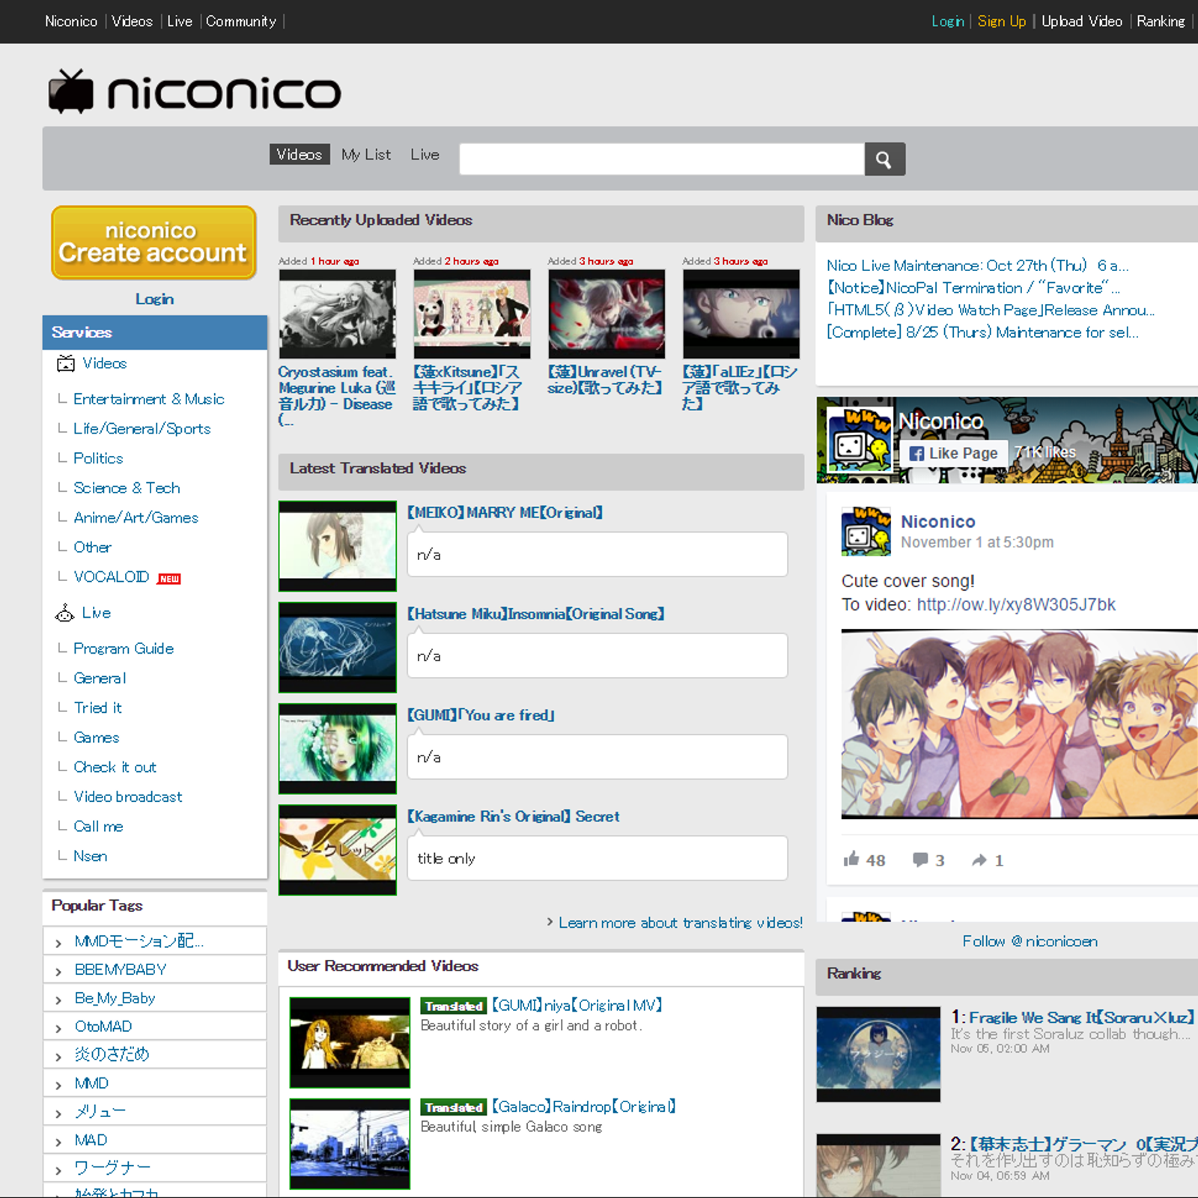Open the Politics category

point(98,458)
